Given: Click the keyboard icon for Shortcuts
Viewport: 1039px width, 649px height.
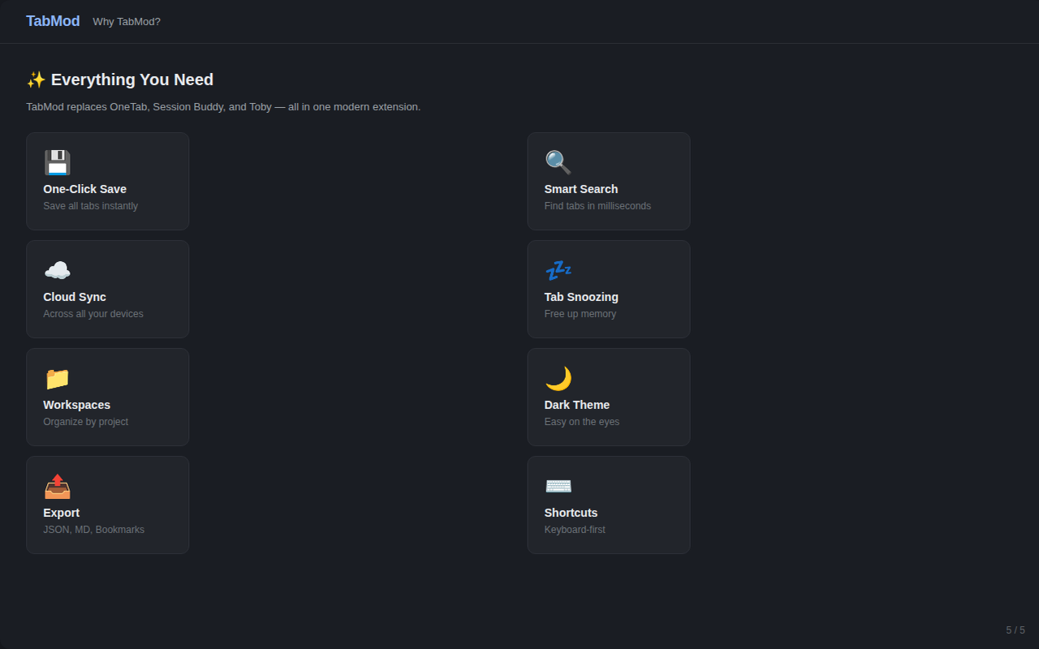Looking at the screenshot, I should point(558,486).
